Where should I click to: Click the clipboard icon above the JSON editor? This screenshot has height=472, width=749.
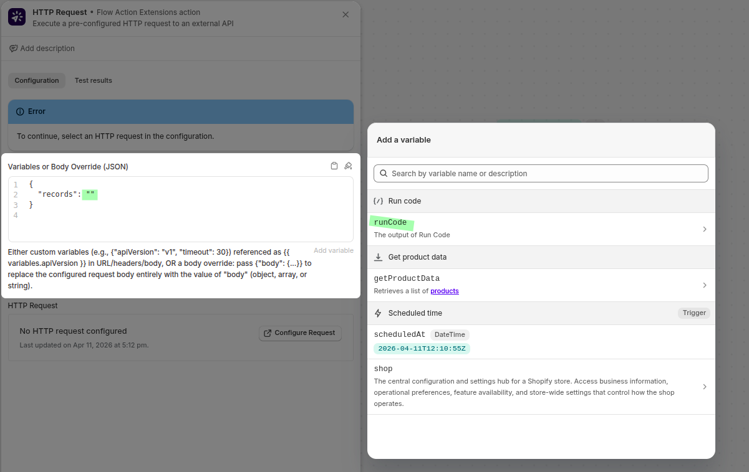click(x=334, y=166)
